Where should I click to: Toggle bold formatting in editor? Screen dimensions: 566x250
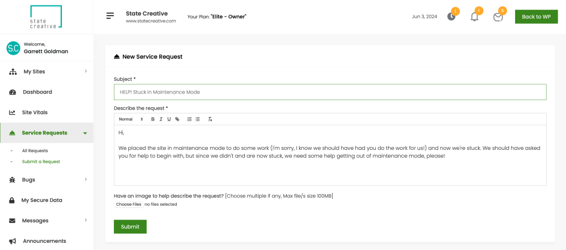pyautogui.click(x=153, y=119)
